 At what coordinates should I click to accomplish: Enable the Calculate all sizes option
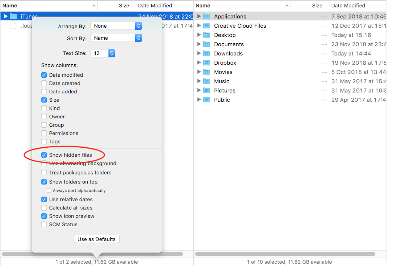click(44, 208)
